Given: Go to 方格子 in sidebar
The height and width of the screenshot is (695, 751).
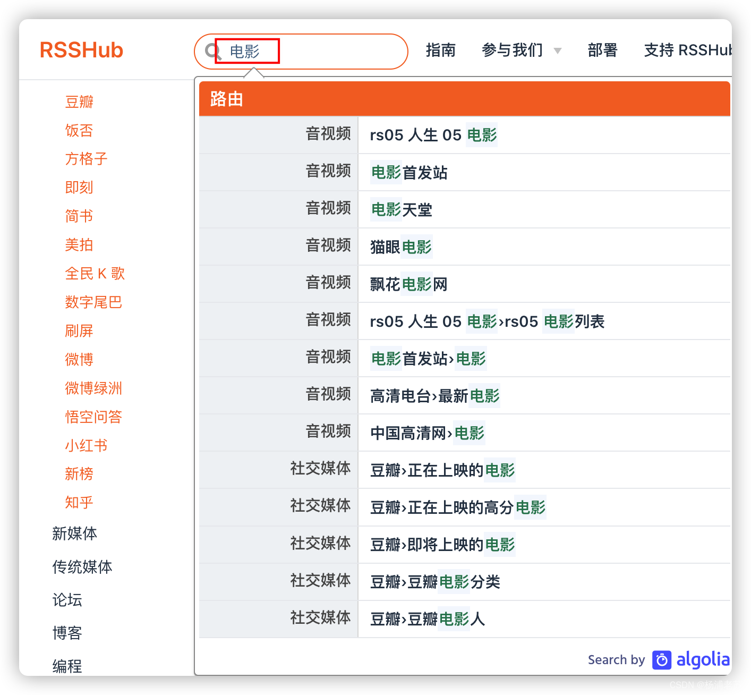Looking at the screenshot, I should click(x=86, y=158).
